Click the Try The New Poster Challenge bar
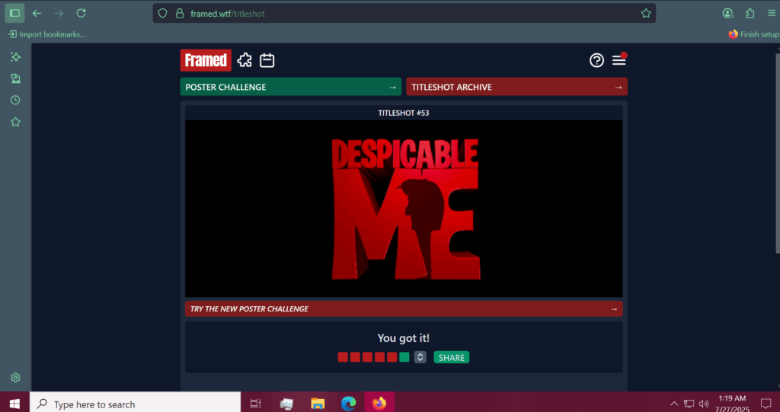The image size is (780, 412). point(403,308)
